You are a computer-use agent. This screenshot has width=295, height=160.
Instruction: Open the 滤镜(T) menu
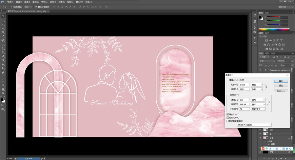tap(61, 2)
